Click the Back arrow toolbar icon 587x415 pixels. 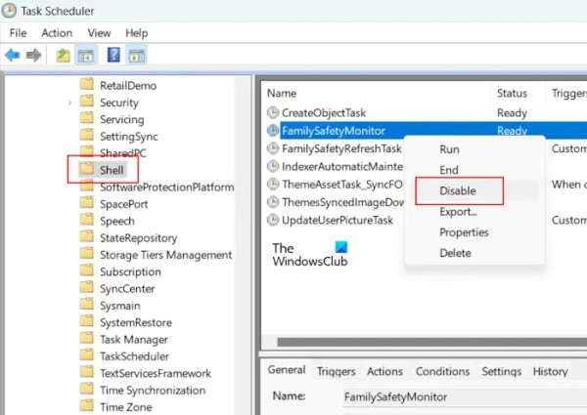13,56
